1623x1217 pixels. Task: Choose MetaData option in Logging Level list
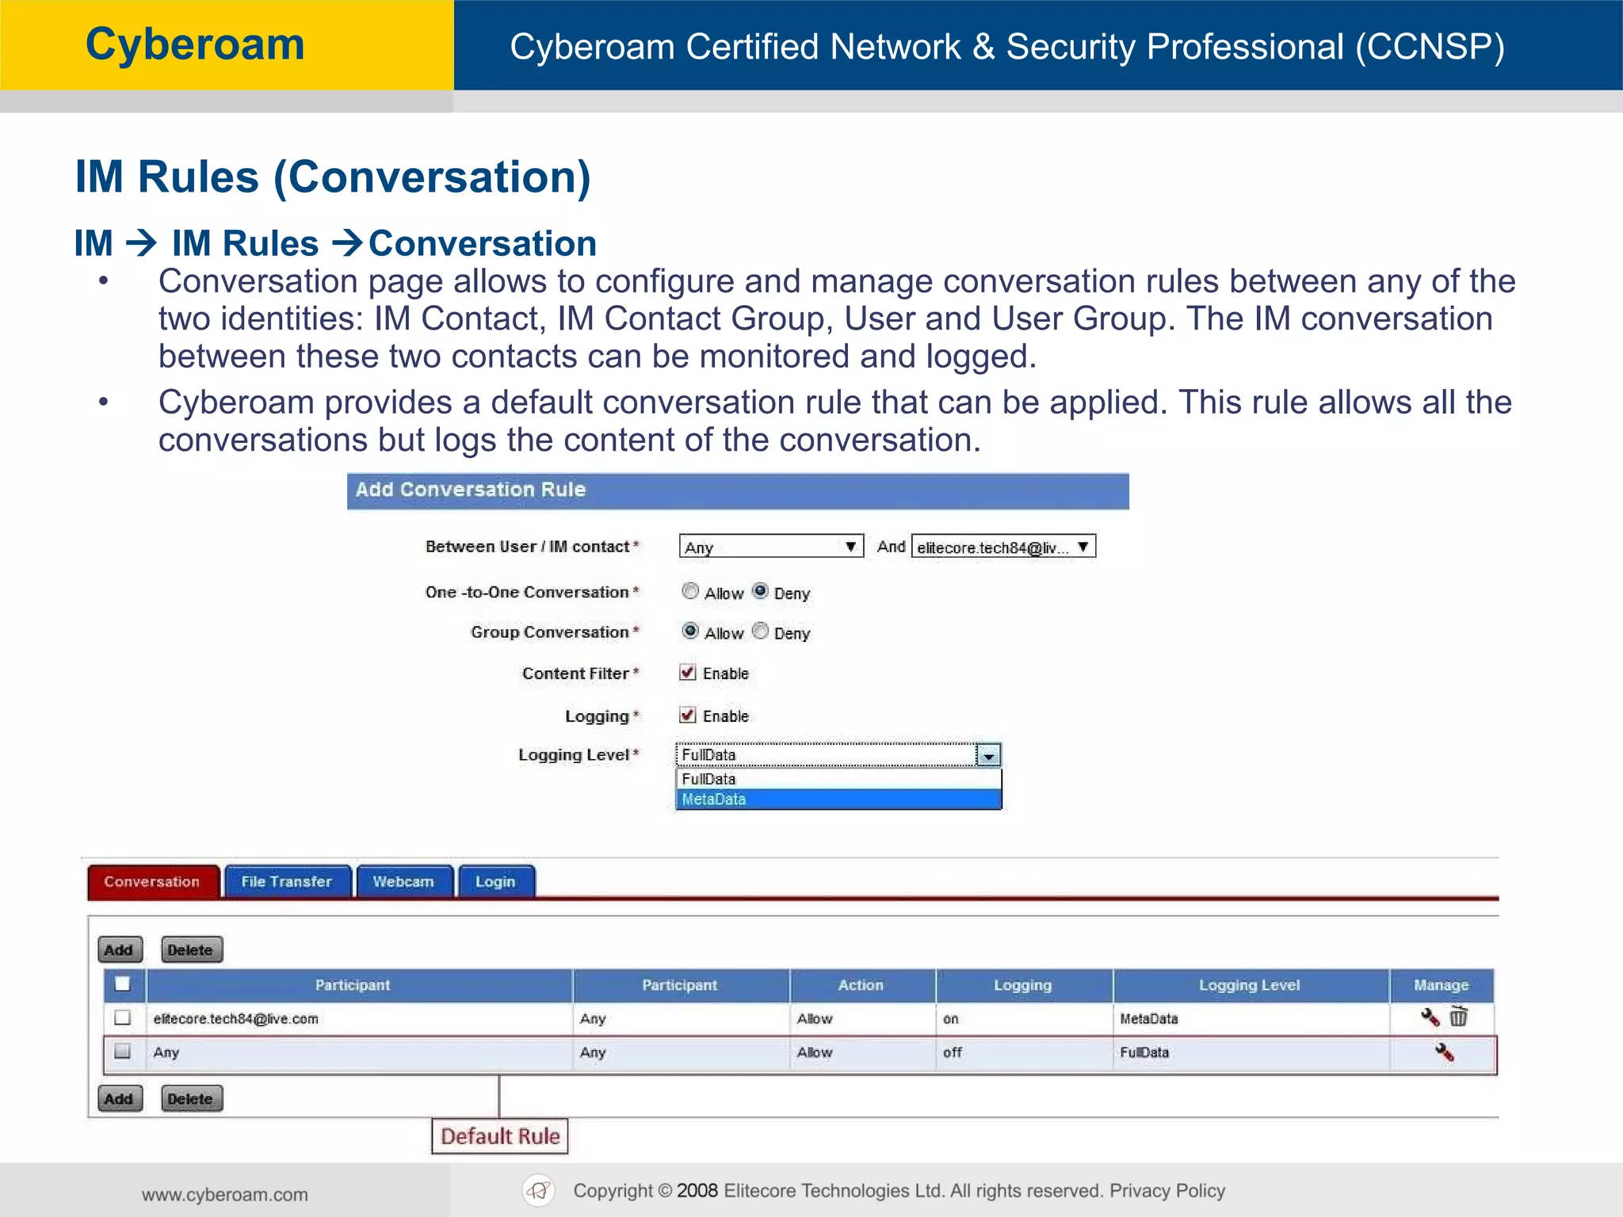pyautogui.click(x=838, y=799)
